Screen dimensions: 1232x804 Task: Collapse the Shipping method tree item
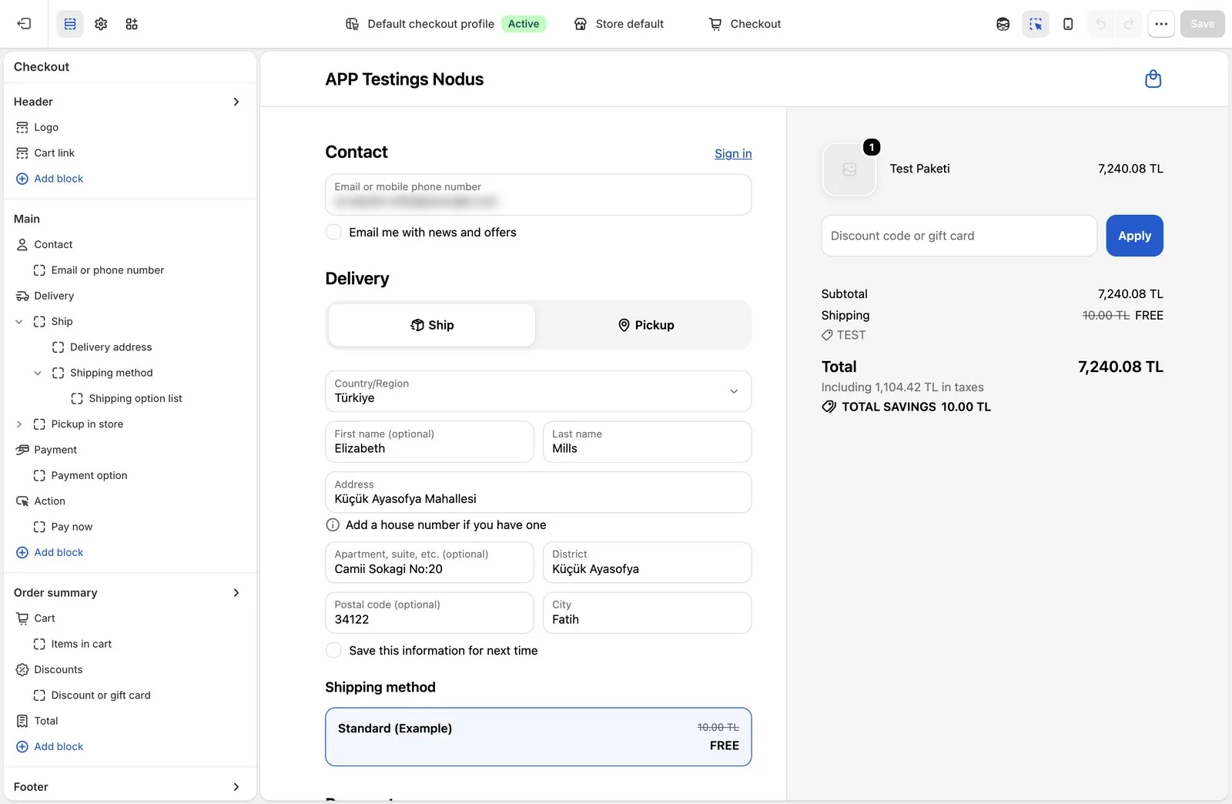pyautogui.click(x=38, y=373)
